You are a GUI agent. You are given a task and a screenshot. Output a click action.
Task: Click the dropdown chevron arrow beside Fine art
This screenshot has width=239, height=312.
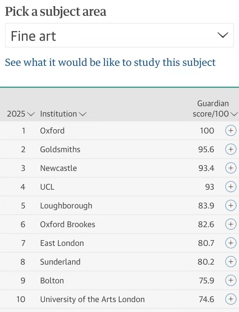tap(223, 35)
